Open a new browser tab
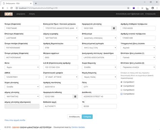The width and height of the screenshot is (160, 130). pyautogui.click(x=36, y=3)
